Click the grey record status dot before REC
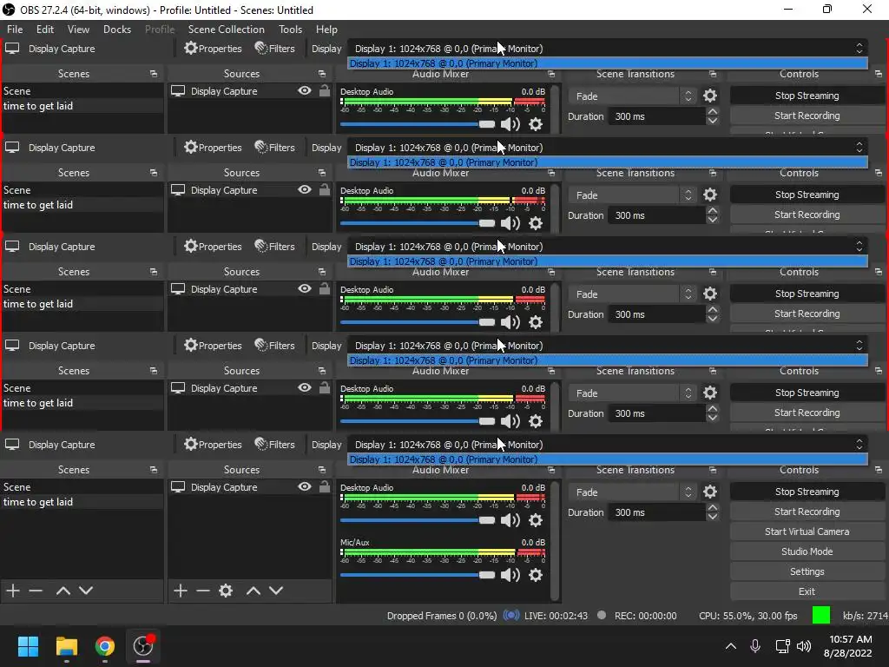The image size is (889, 667). pos(602,616)
